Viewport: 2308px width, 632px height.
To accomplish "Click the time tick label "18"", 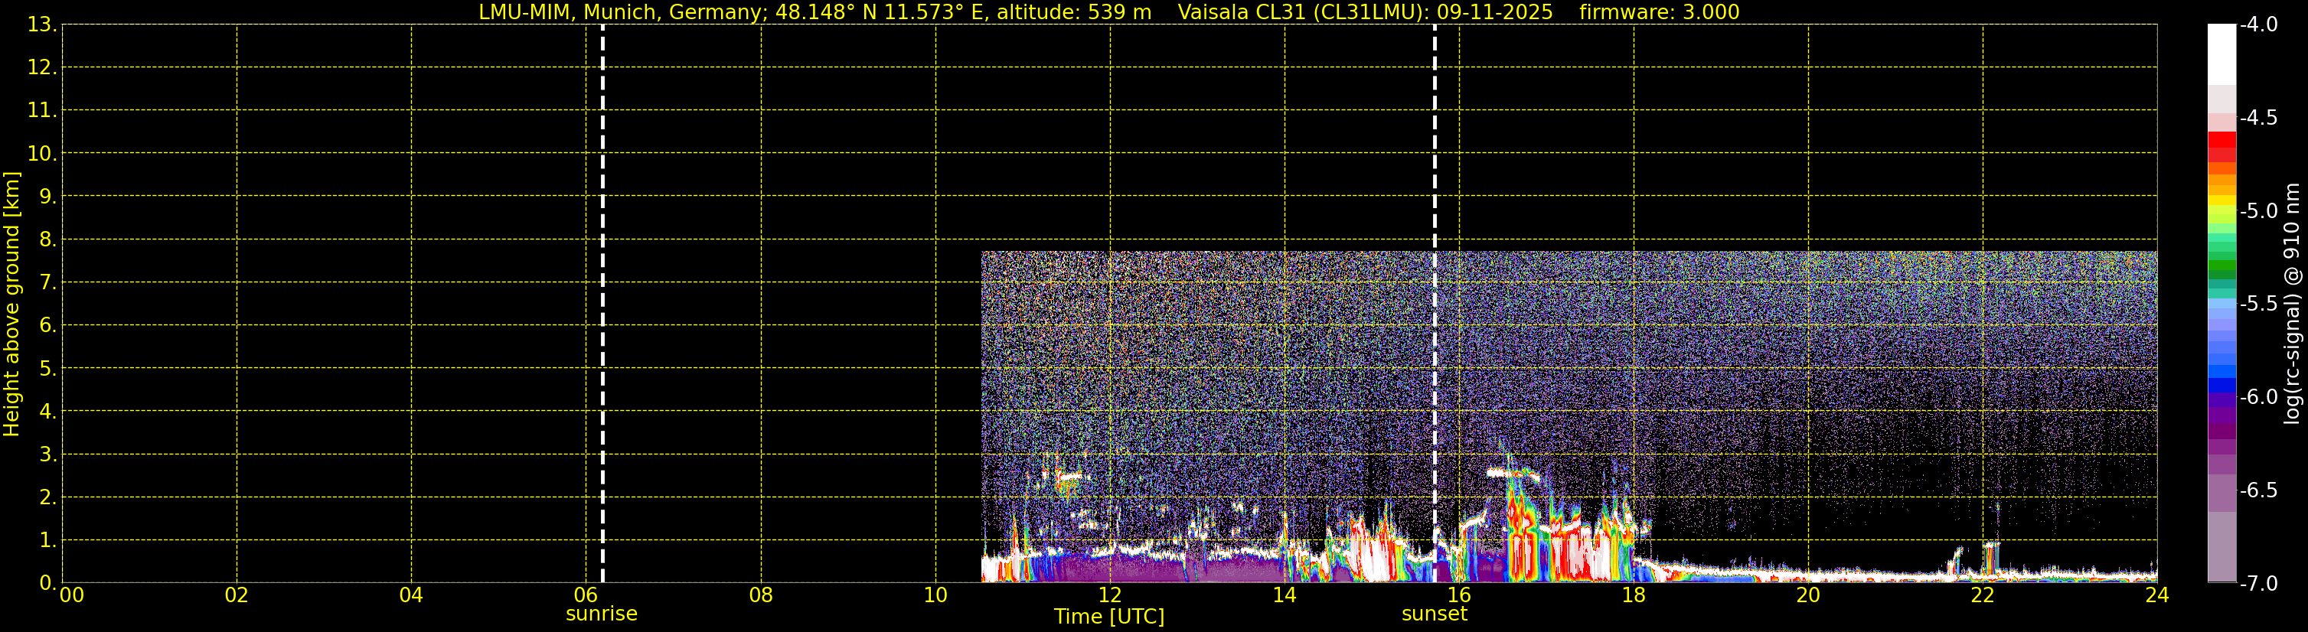I will point(1634,595).
